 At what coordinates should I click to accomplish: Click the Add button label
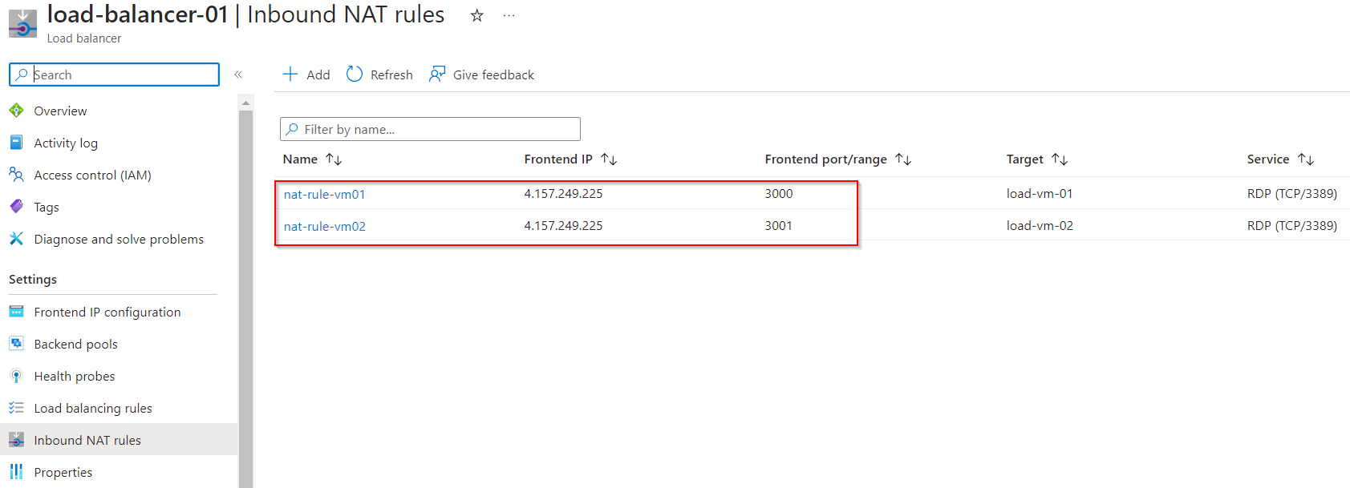318,75
